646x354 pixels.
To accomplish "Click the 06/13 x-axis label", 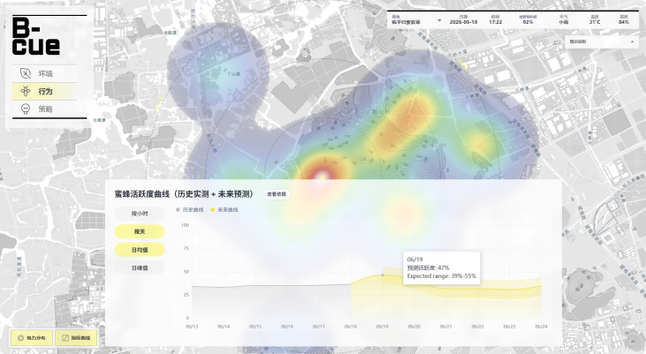I will (x=192, y=327).
